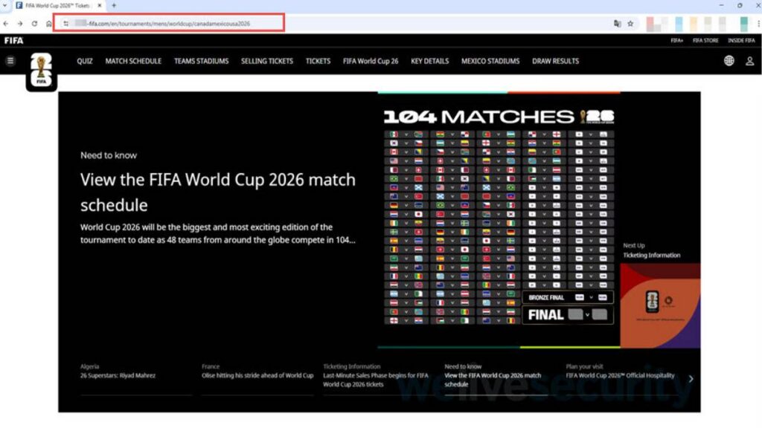Click the address bar URL field
Image resolution: width=762 pixels, height=428 pixels.
coord(169,23)
